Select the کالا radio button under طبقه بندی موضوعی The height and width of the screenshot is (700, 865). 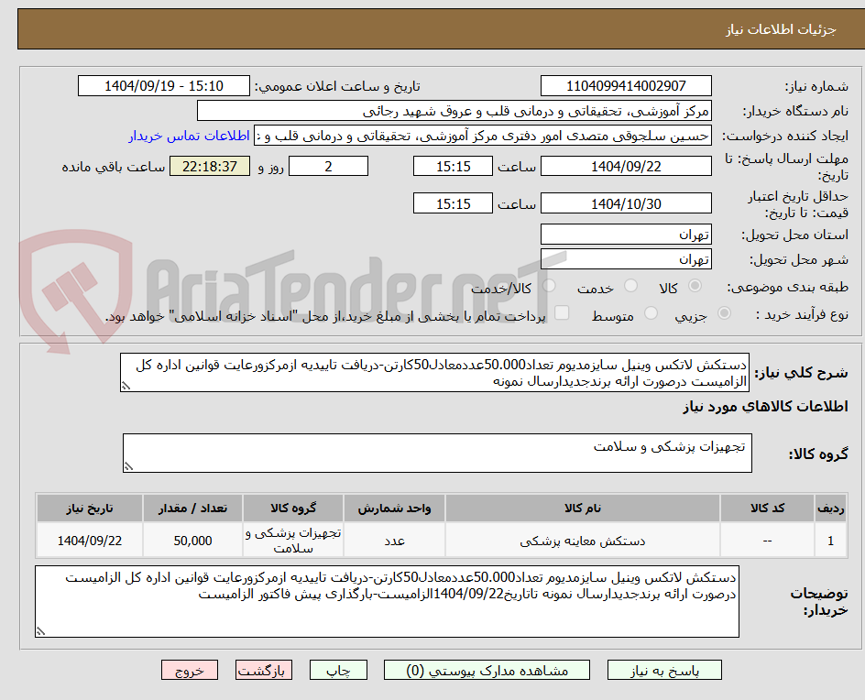[x=695, y=286]
